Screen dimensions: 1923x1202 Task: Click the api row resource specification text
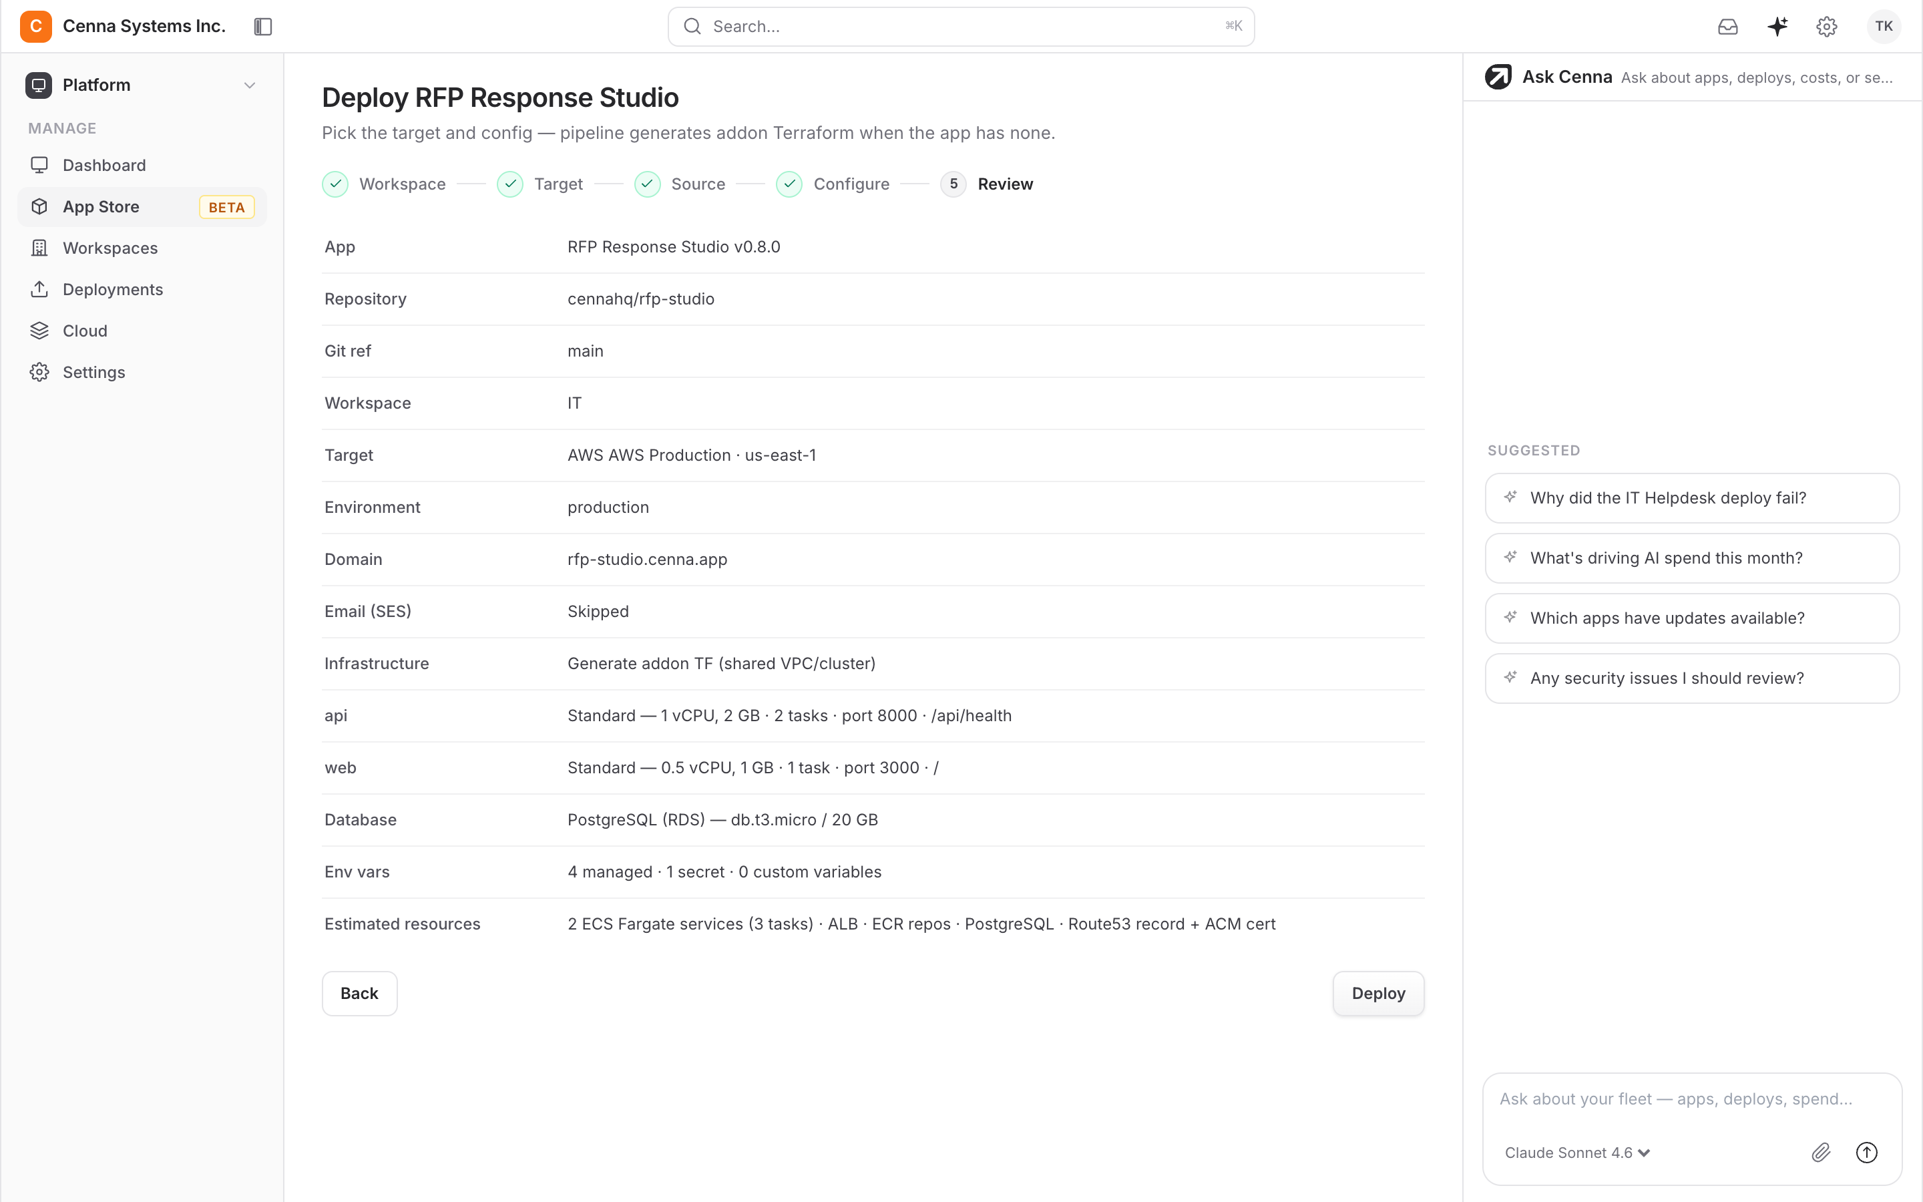coord(789,715)
